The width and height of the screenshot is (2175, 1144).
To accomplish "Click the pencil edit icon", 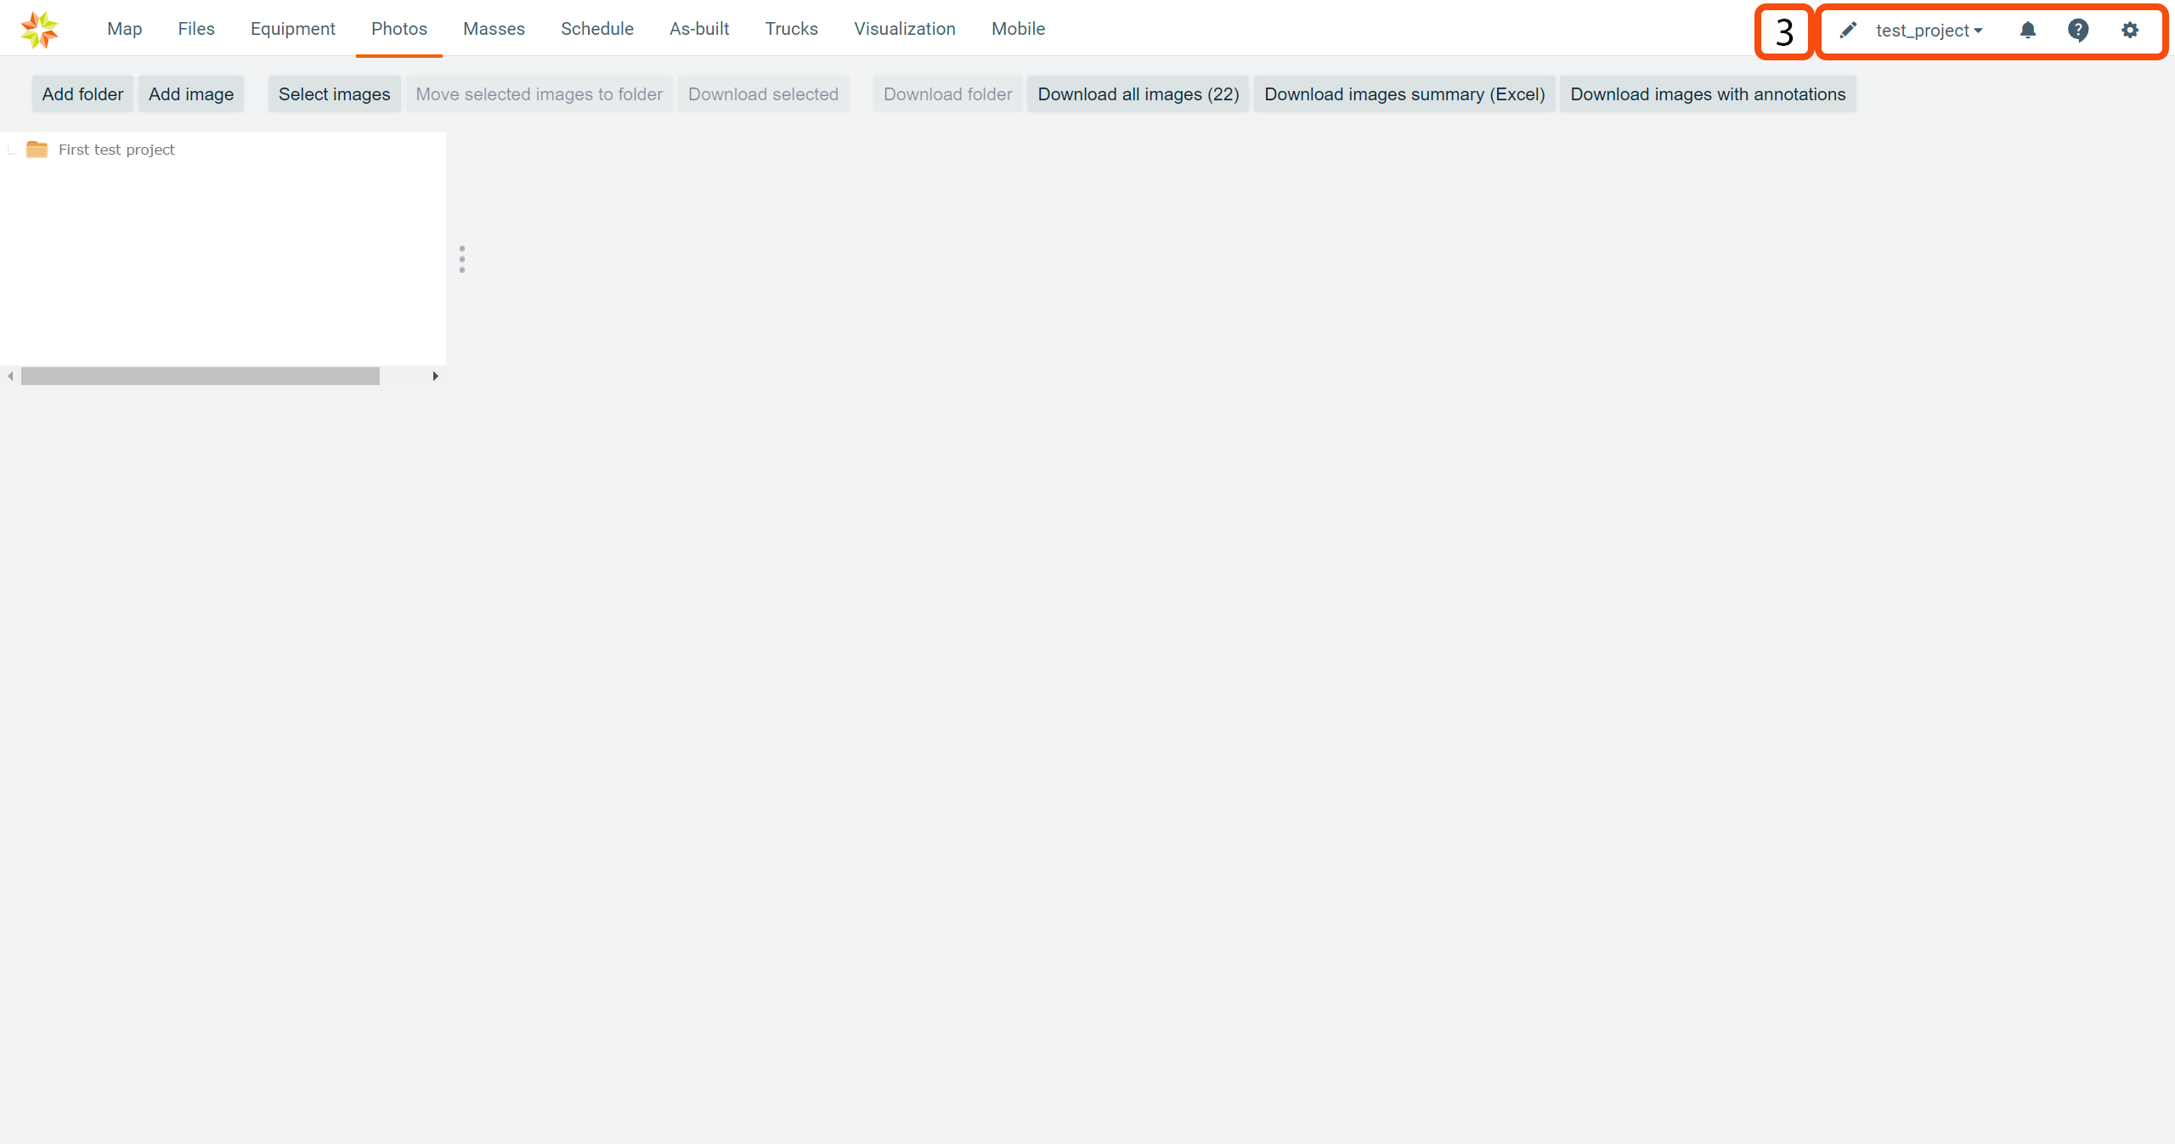I will [x=1848, y=31].
